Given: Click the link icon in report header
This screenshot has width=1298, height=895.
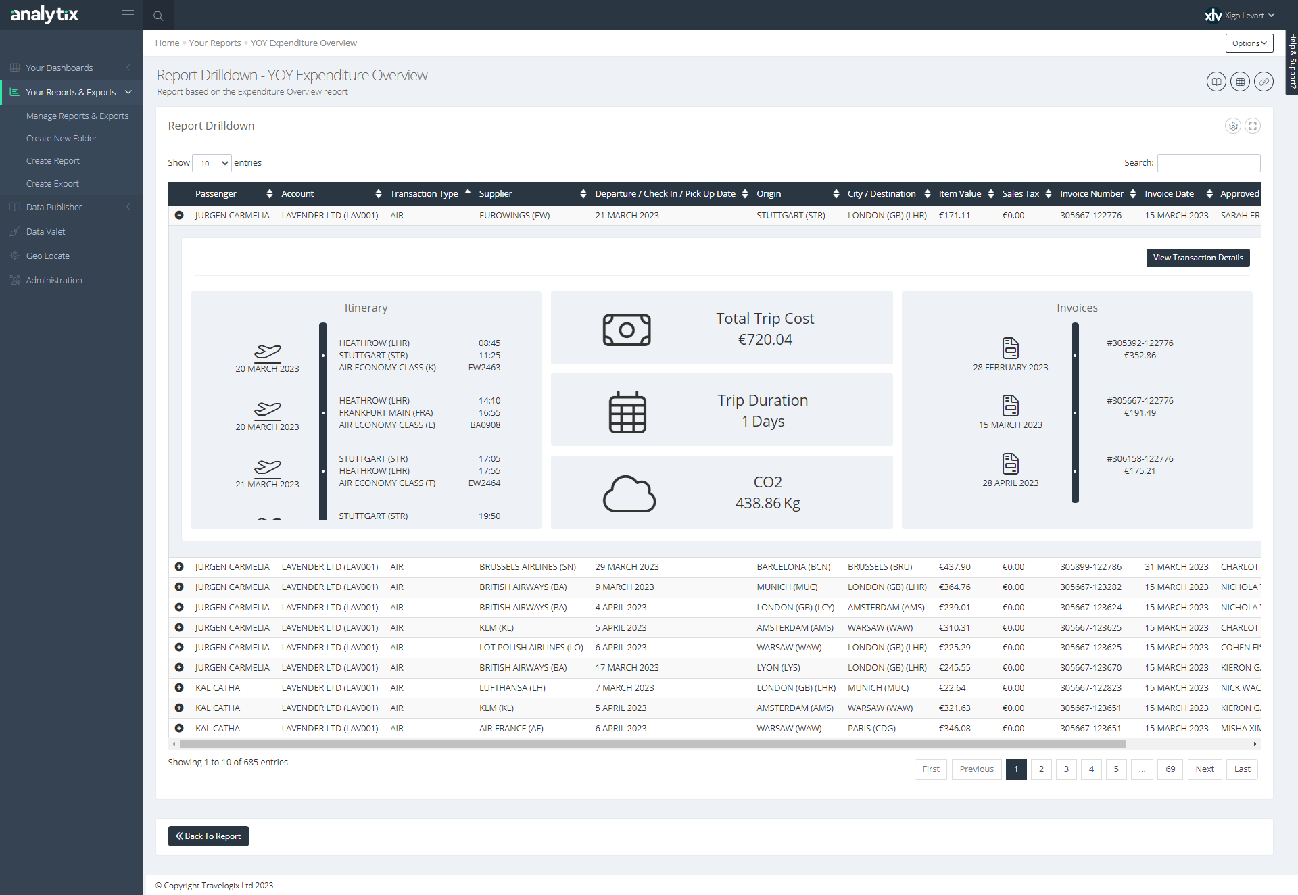Looking at the screenshot, I should click(x=1264, y=82).
